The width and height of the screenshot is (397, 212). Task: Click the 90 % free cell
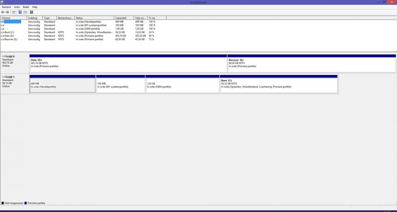click(151, 36)
